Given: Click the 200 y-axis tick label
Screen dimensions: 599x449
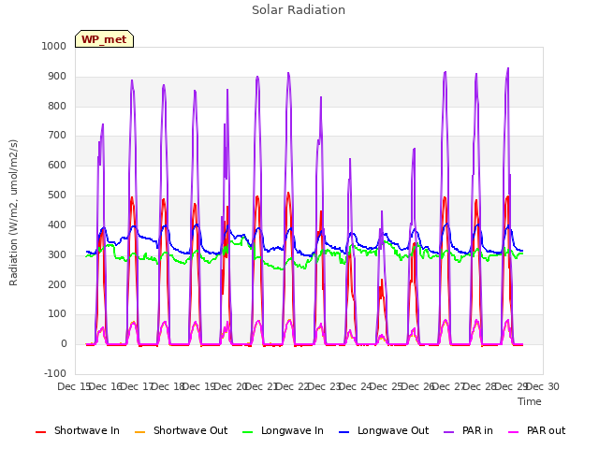Looking at the screenshot, I should point(56,284).
